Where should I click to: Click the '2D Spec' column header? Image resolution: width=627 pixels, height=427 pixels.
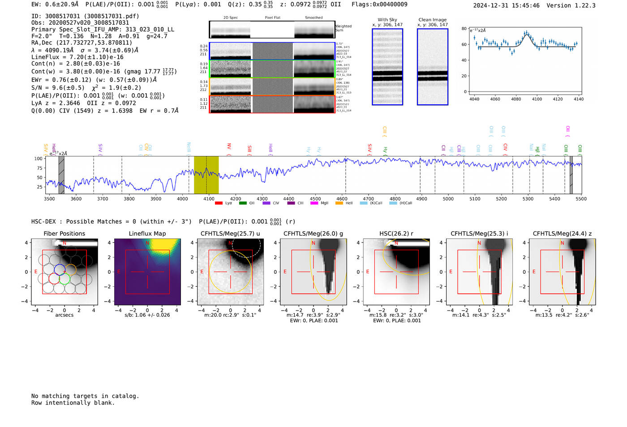pyautogui.click(x=231, y=18)
